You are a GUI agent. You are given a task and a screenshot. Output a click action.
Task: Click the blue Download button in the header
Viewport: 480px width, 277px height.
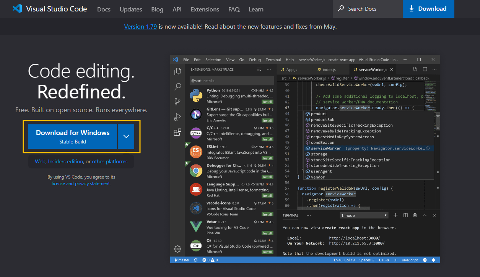(428, 9)
